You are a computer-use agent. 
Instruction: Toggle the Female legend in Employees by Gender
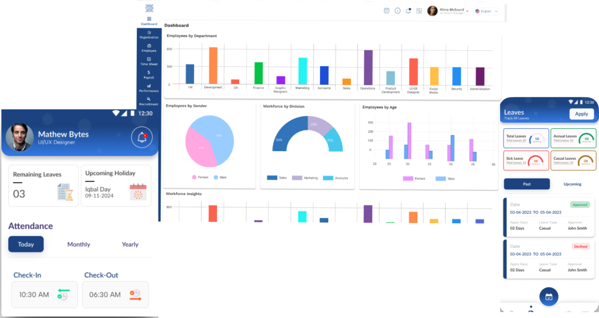click(200, 177)
